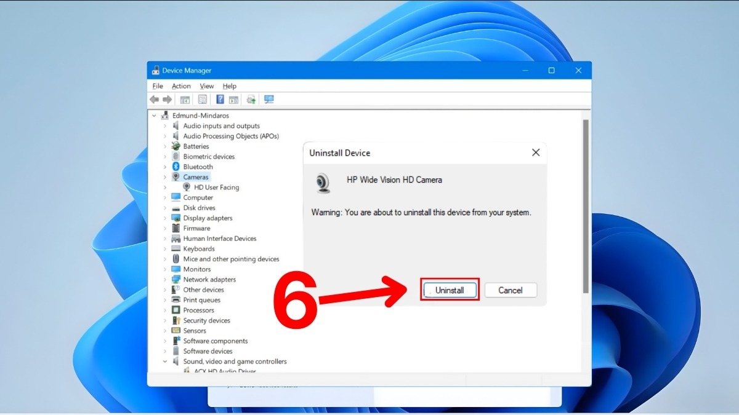The height and width of the screenshot is (415, 739).
Task: Collapse Sound, video and game controllers
Action: pyautogui.click(x=165, y=362)
